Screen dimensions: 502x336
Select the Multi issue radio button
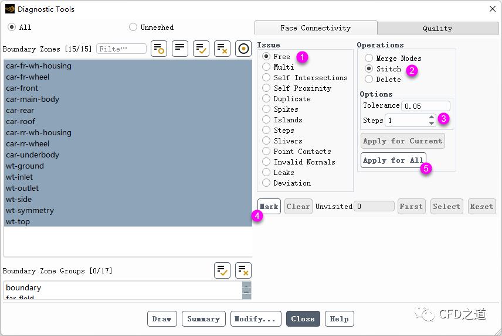tap(266, 67)
